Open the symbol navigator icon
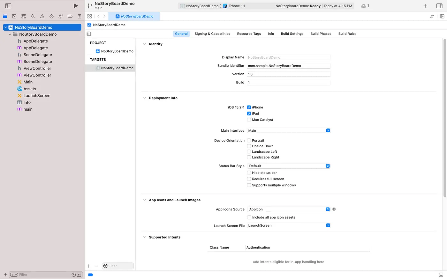 (x=24, y=16)
